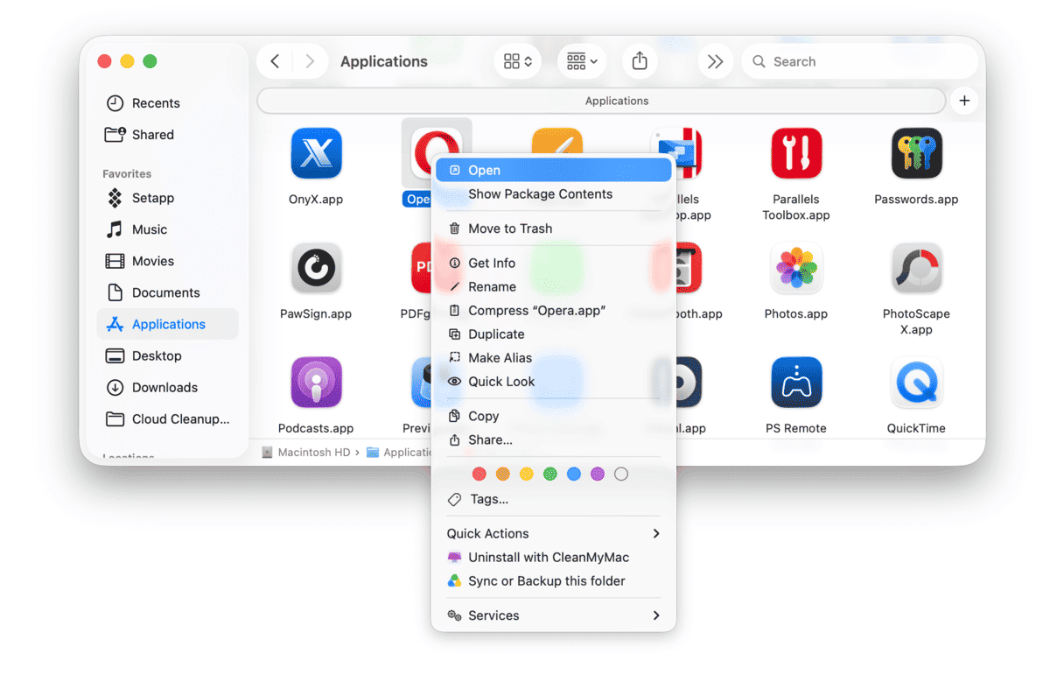Open Shared in the sidebar
The image size is (1064, 696).
click(167, 135)
